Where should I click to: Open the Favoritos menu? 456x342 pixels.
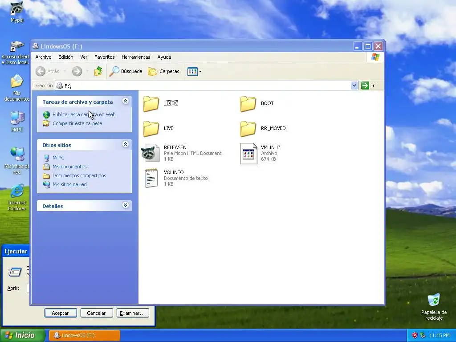coord(104,57)
